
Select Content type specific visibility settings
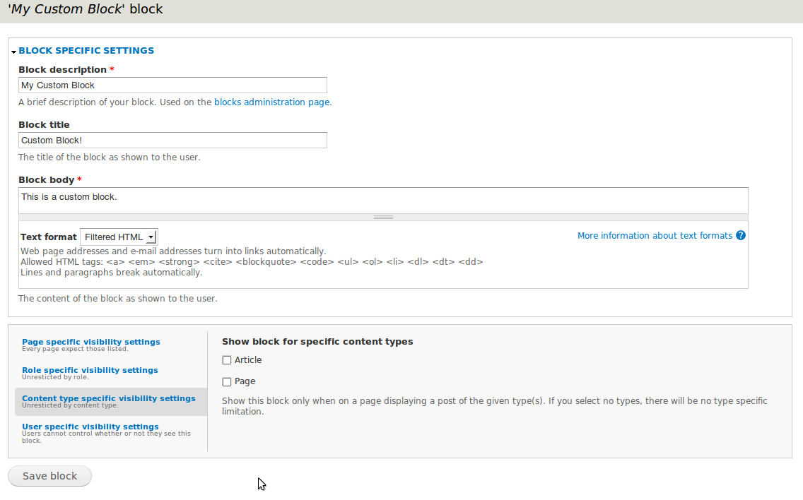[x=109, y=398]
